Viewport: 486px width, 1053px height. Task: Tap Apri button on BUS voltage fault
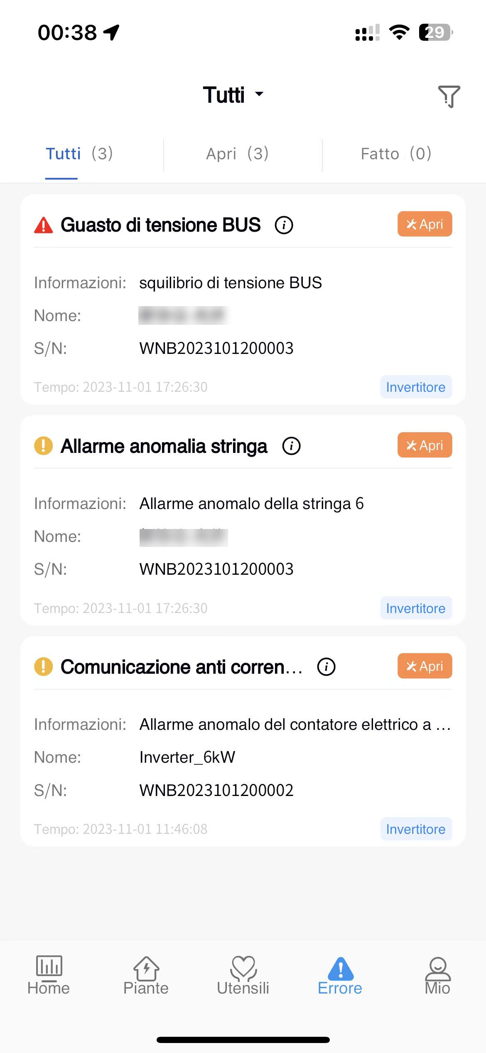point(425,224)
